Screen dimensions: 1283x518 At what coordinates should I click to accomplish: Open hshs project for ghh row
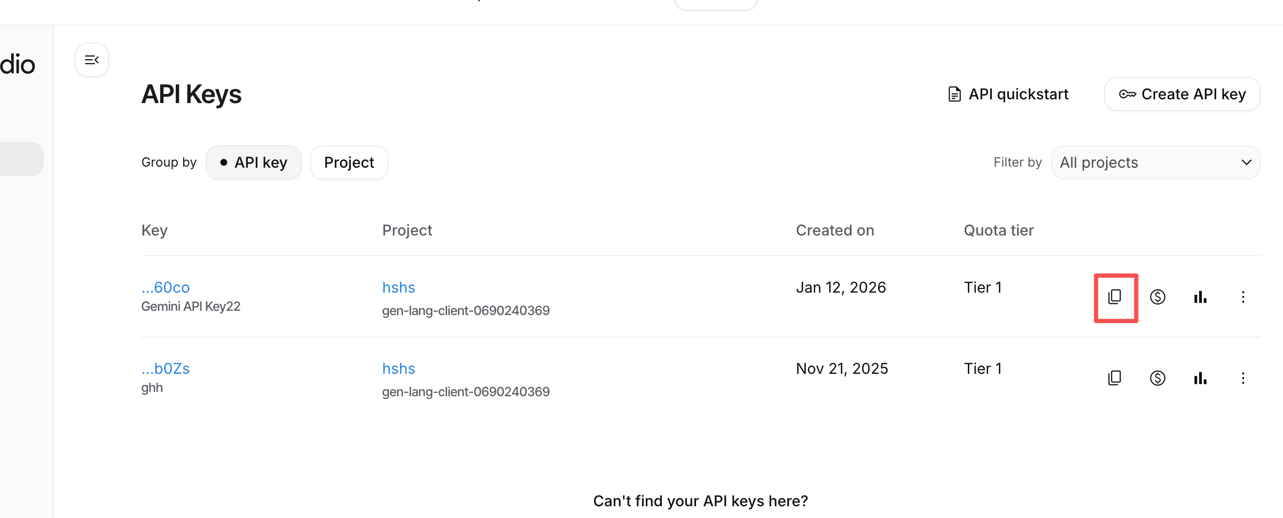click(x=398, y=368)
